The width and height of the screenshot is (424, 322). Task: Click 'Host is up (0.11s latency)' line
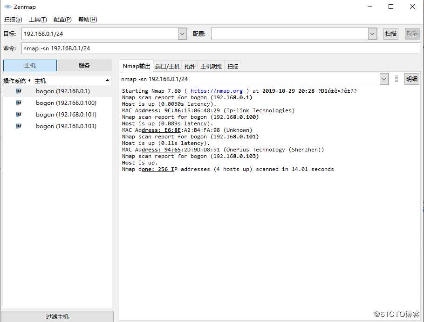pos(166,143)
